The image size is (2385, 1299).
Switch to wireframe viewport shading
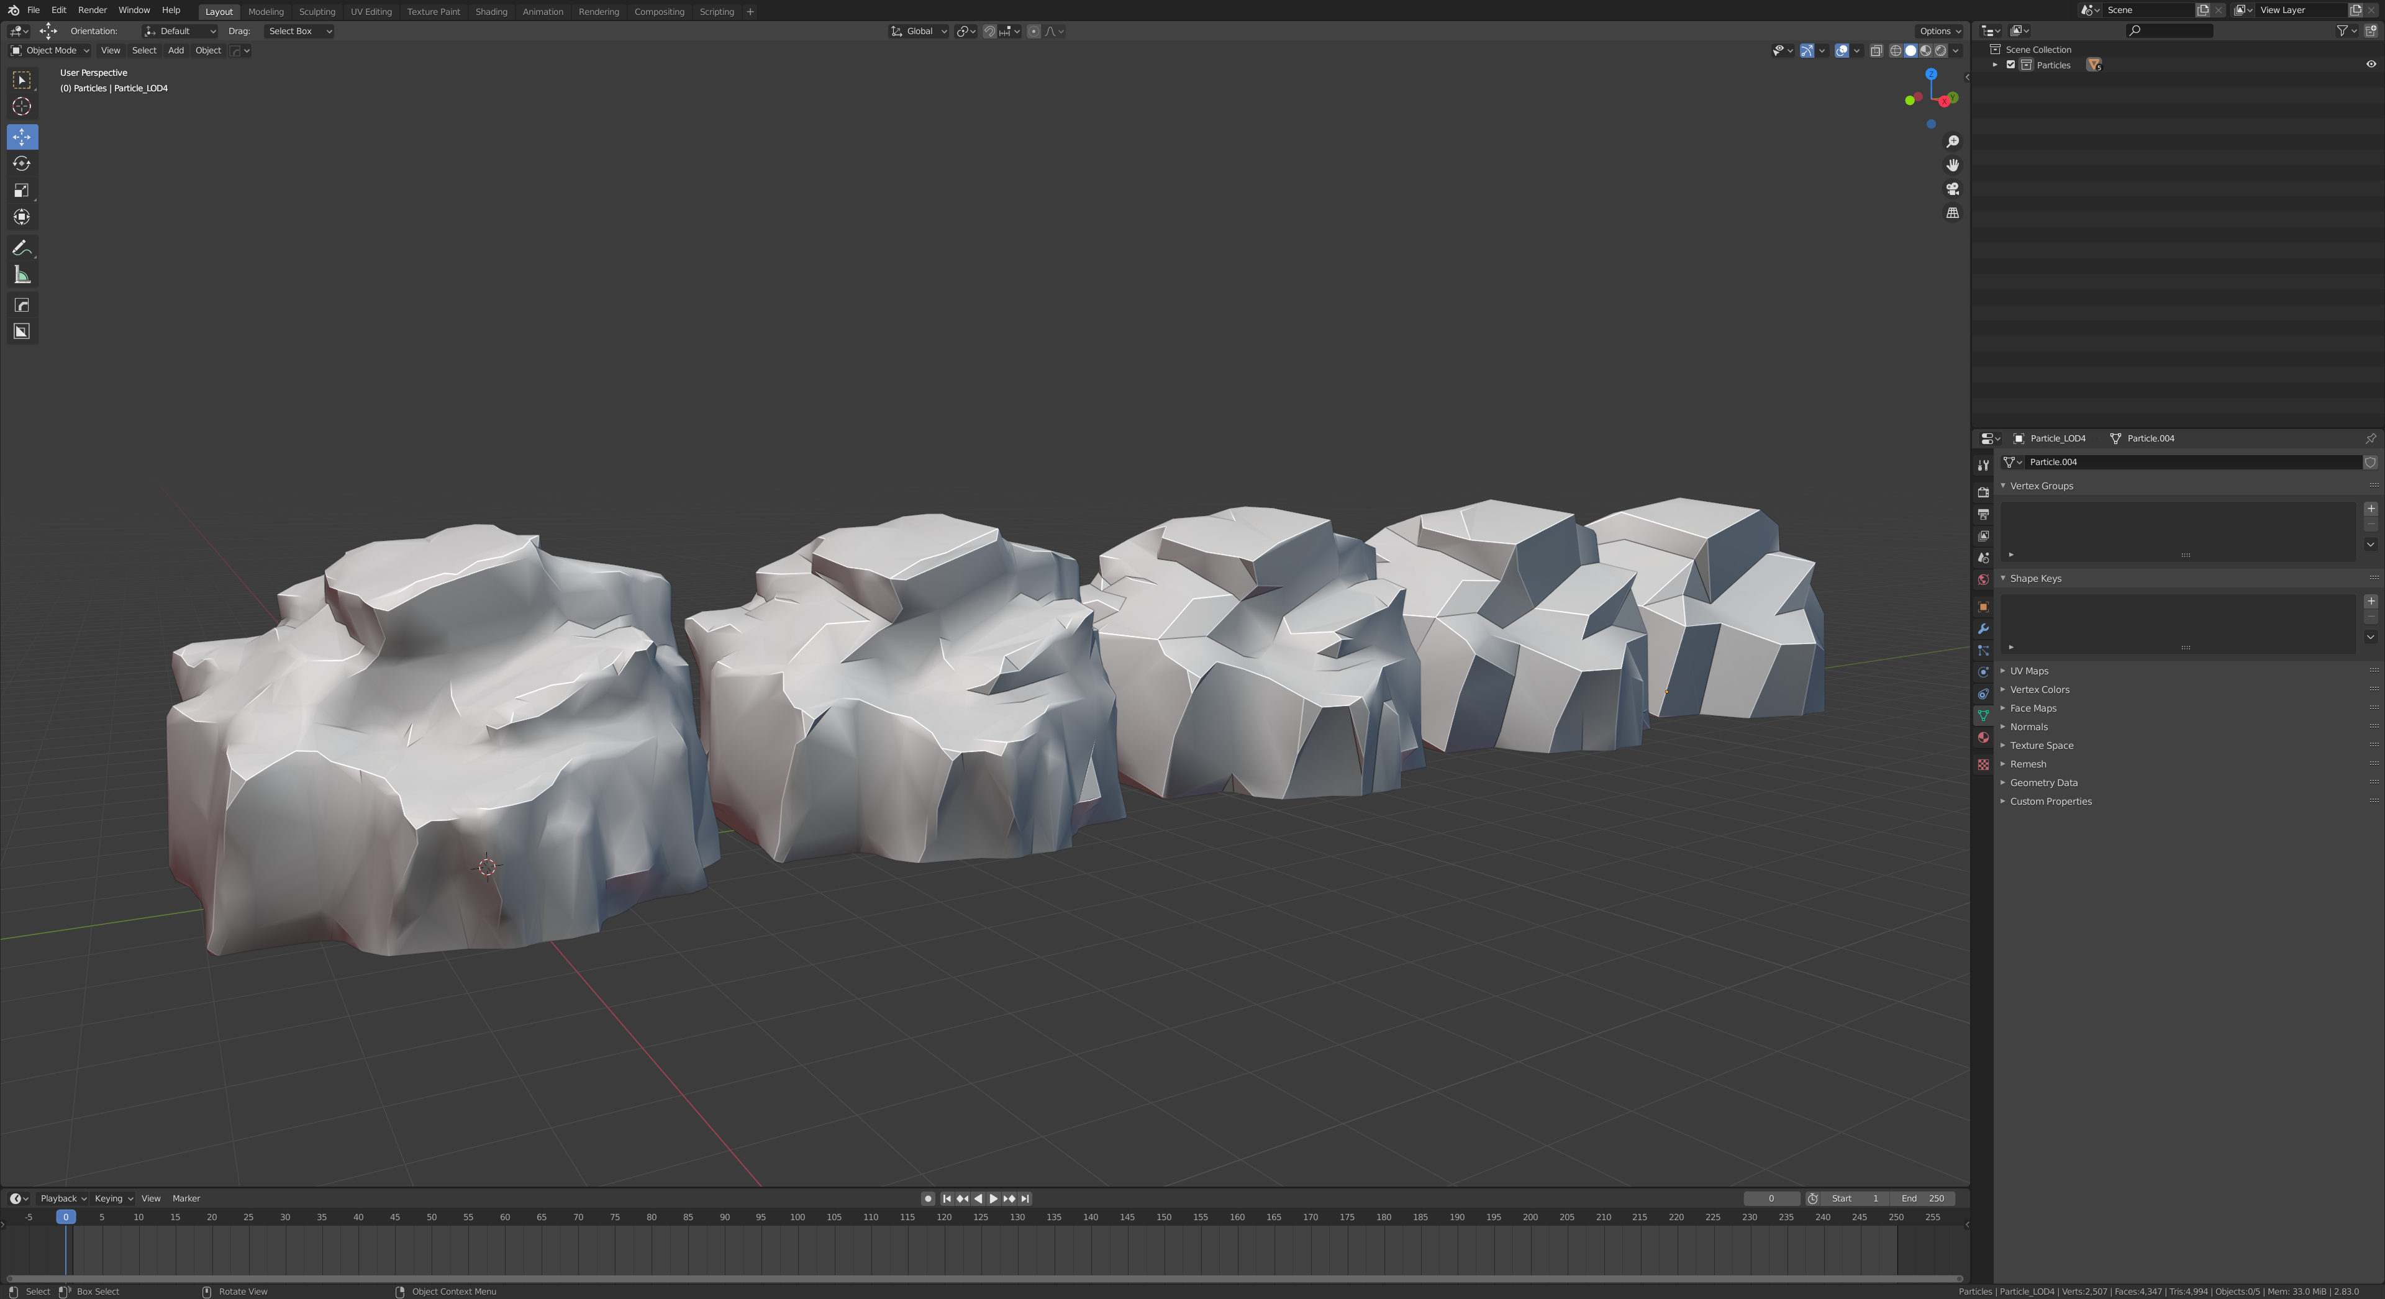tap(1896, 51)
